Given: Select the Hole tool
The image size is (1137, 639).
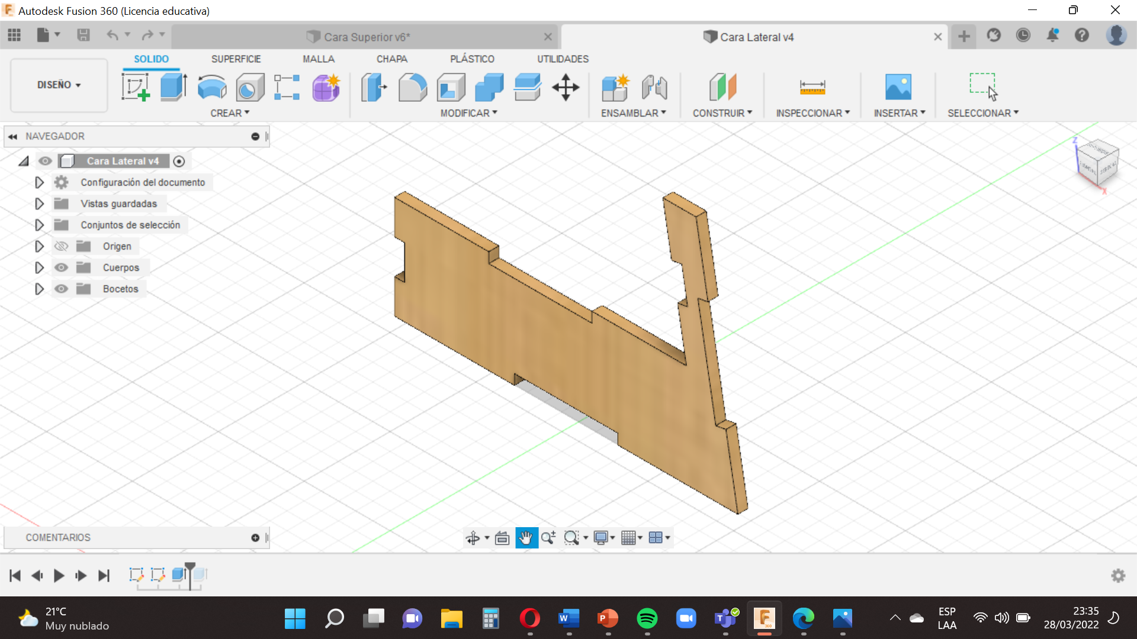Looking at the screenshot, I should coord(249,88).
